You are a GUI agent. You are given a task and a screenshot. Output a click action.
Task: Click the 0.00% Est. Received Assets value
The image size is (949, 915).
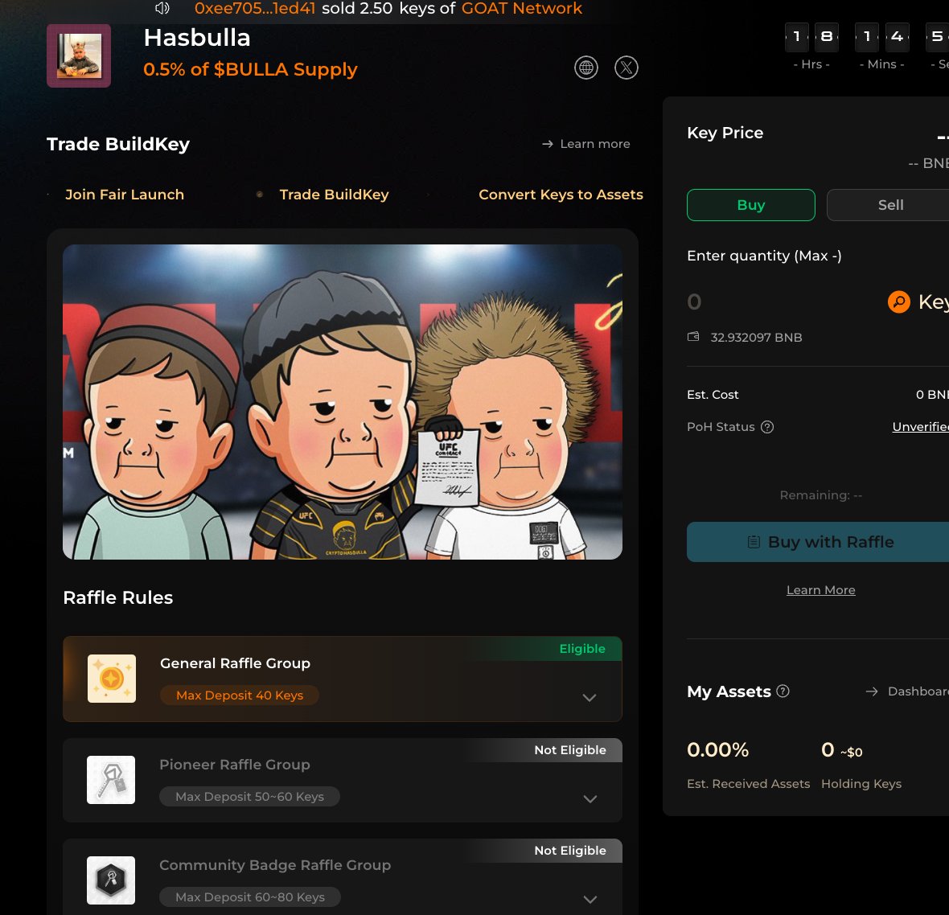pos(718,750)
